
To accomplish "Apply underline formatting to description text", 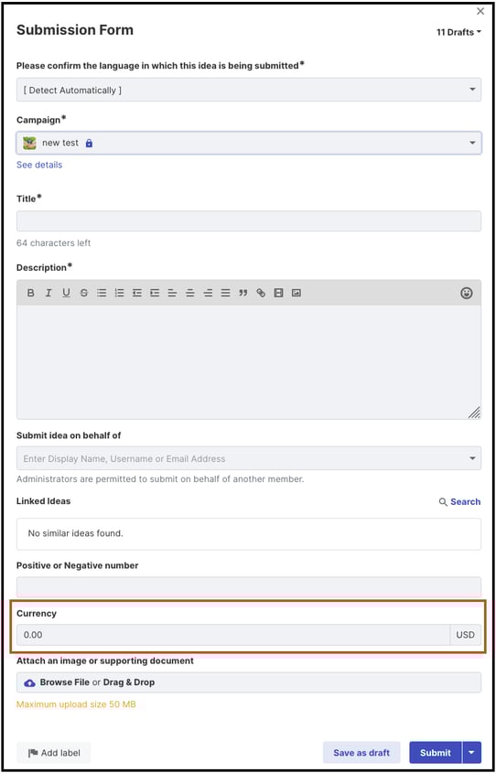I will pos(66,293).
